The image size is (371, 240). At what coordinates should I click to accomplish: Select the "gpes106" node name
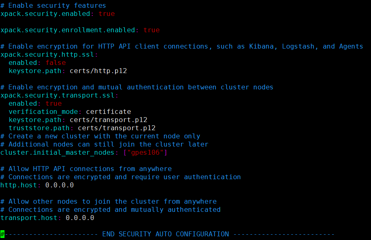pyautogui.click(x=145, y=152)
